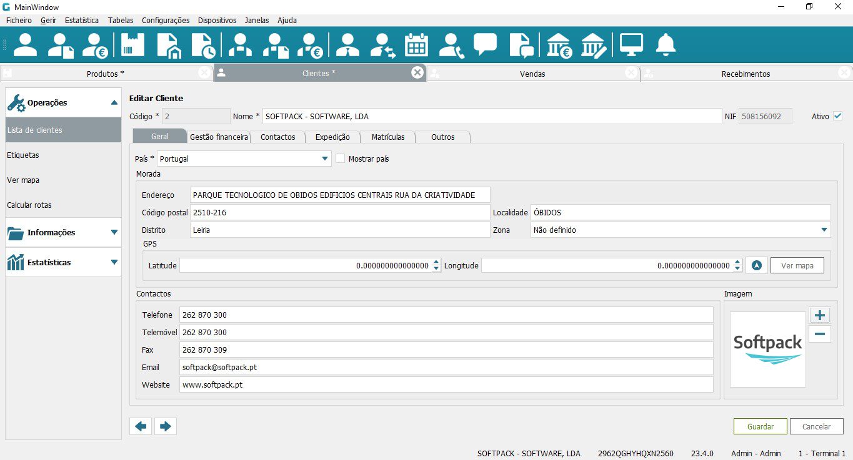The width and height of the screenshot is (853, 460).
Task: Open the Ajuda menu
Action: pyautogui.click(x=287, y=20)
